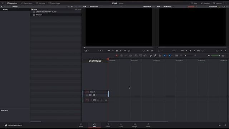Open the Media Pool panel button
The height and width of the screenshot is (129, 229).
pyautogui.click(x=12, y=3)
